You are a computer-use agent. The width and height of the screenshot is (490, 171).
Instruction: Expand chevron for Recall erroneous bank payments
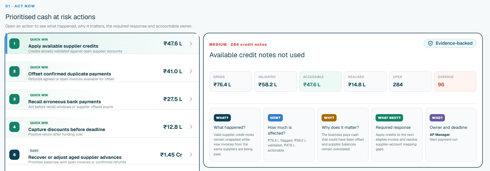coord(191,99)
